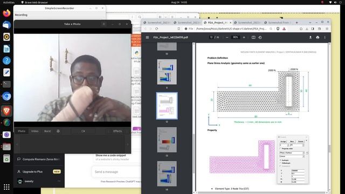This screenshot has height=194, width=345.
Task: Open Activities overview in top bar
Action: point(9,2)
